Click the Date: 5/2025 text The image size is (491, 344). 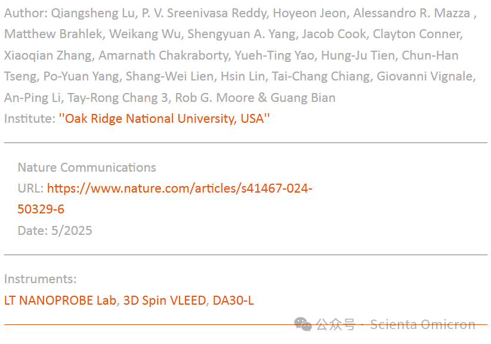pyautogui.click(x=55, y=231)
